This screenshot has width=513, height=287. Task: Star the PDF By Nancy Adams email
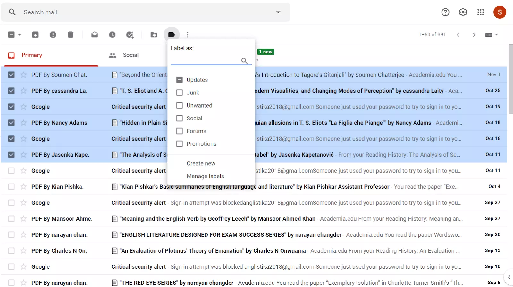23,123
